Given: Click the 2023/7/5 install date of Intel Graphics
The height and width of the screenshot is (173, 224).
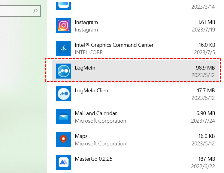Looking at the screenshot, I should (204, 52).
